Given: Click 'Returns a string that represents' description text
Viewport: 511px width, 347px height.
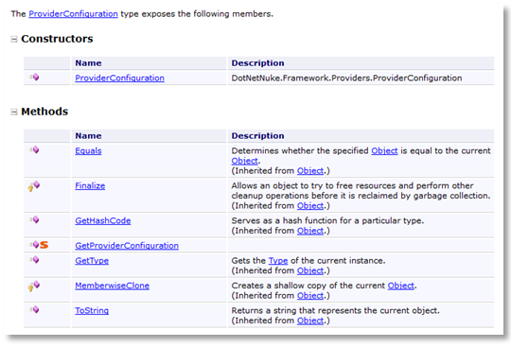Looking at the screenshot, I should [x=335, y=310].
